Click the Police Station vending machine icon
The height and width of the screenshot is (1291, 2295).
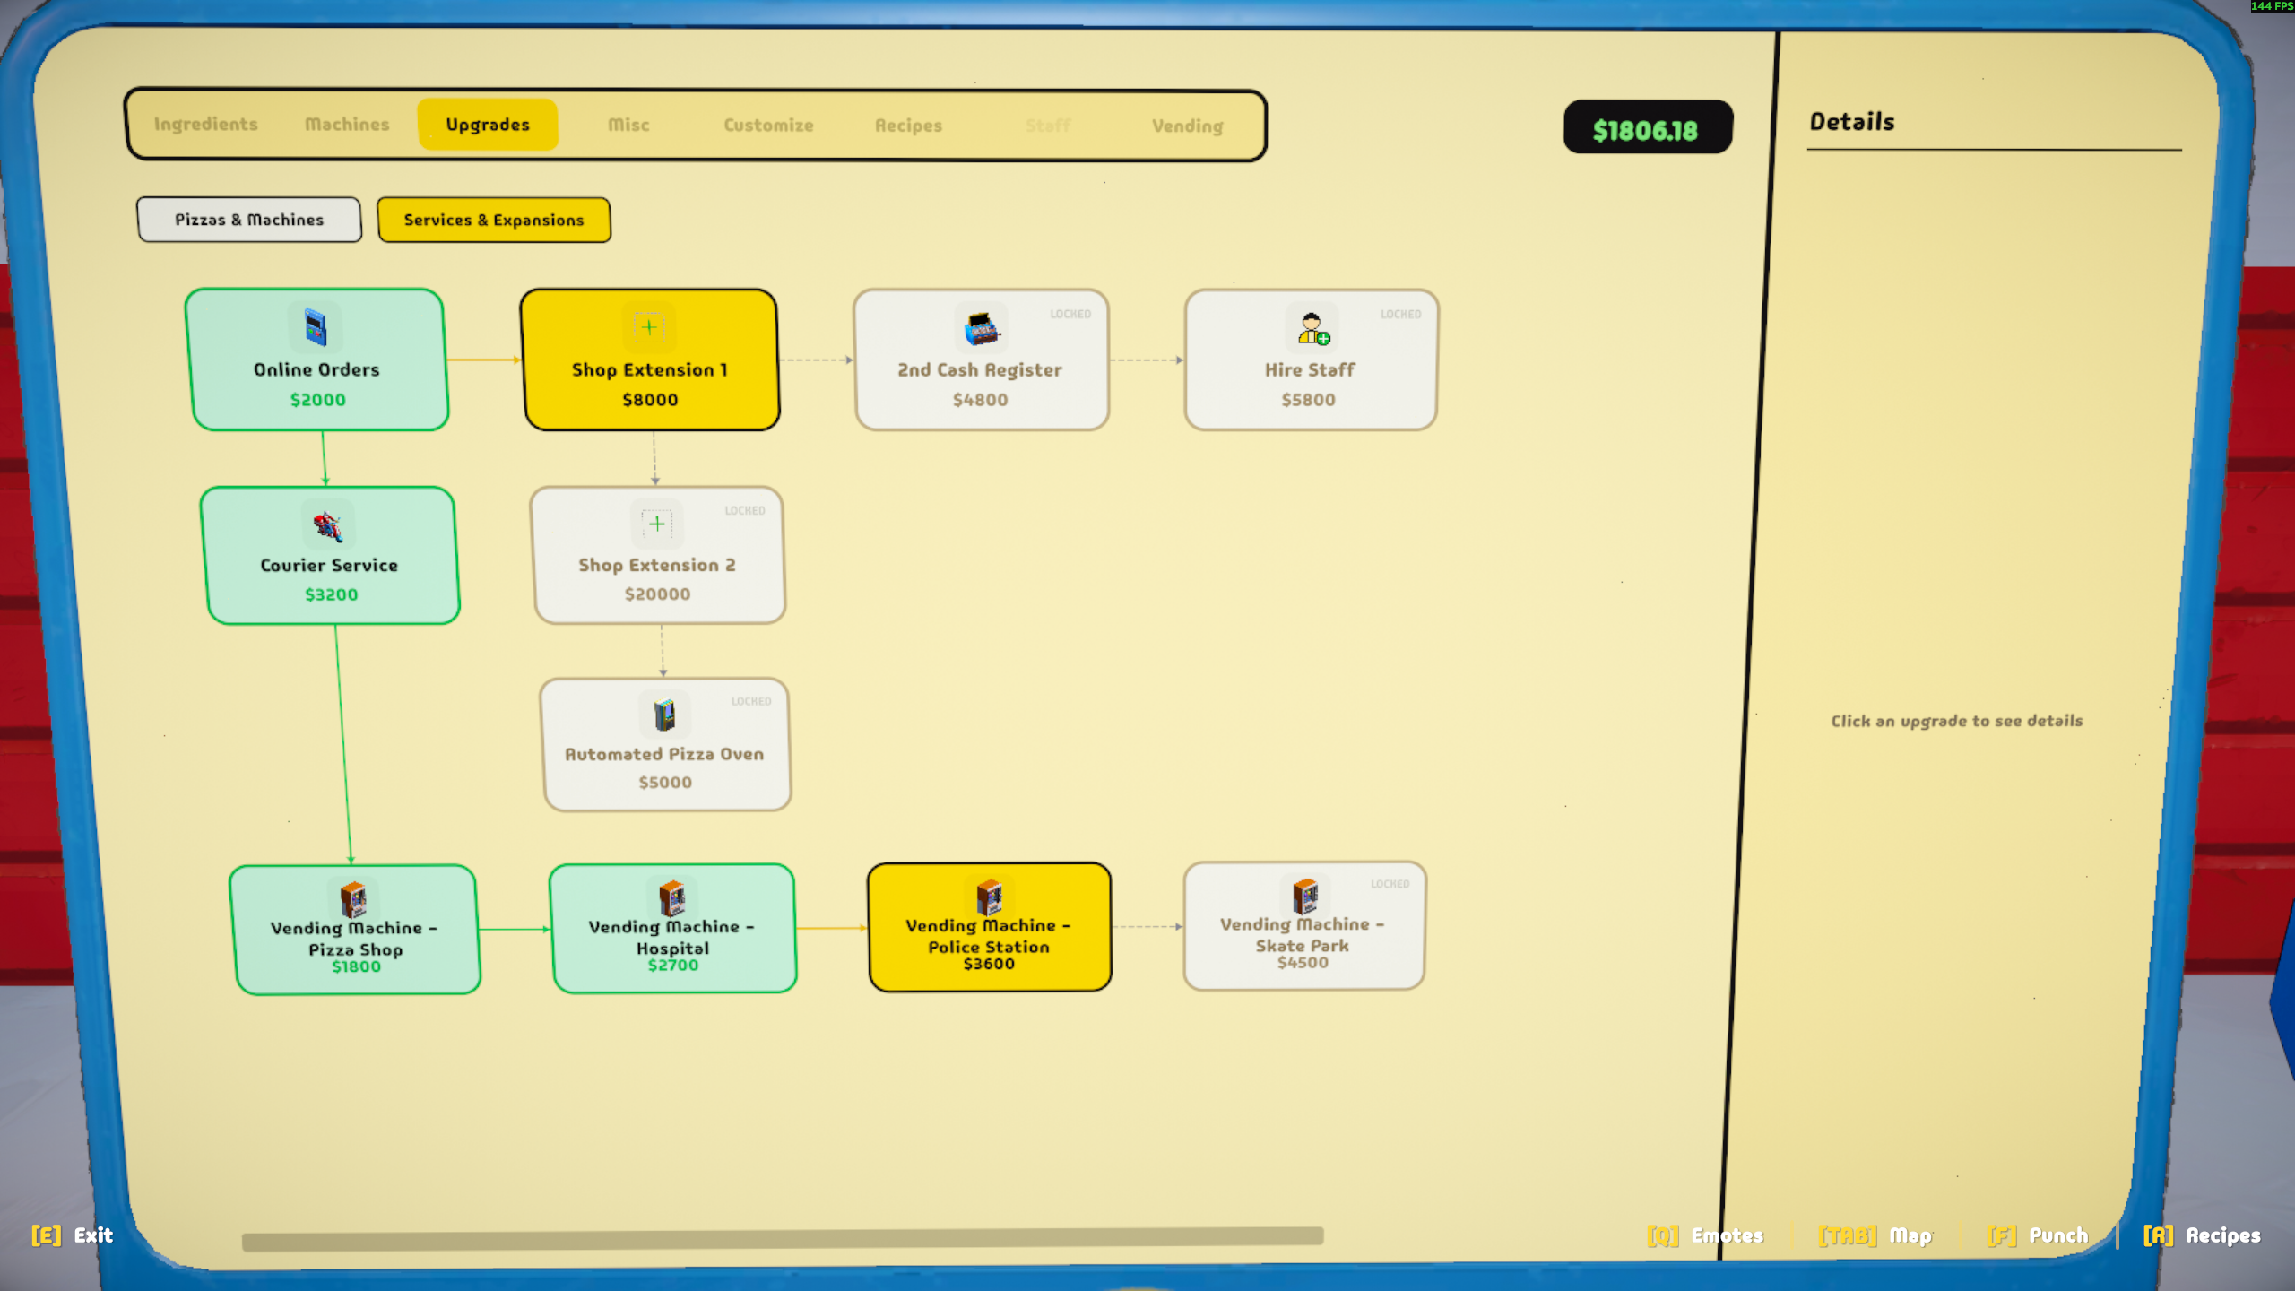989,896
